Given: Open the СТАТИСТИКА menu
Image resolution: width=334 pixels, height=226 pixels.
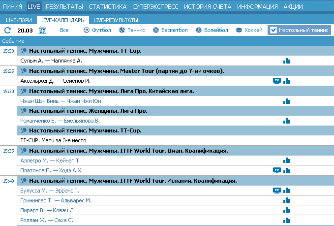Looking at the screenshot, I should pyautogui.click(x=108, y=6).
